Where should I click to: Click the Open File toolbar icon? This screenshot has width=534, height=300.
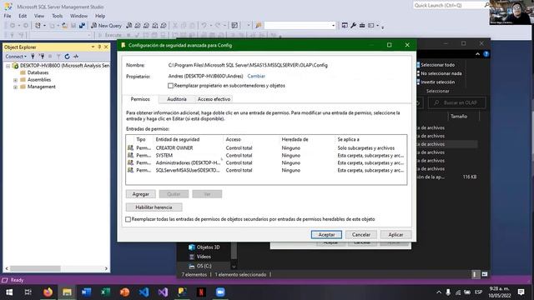(x=64, y=26)
